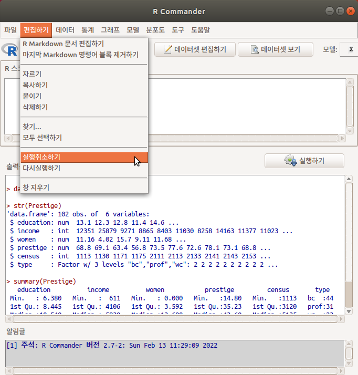
Task: Click the pencil icon on 데이터셋 편집하기
Action: coord(168,49)
